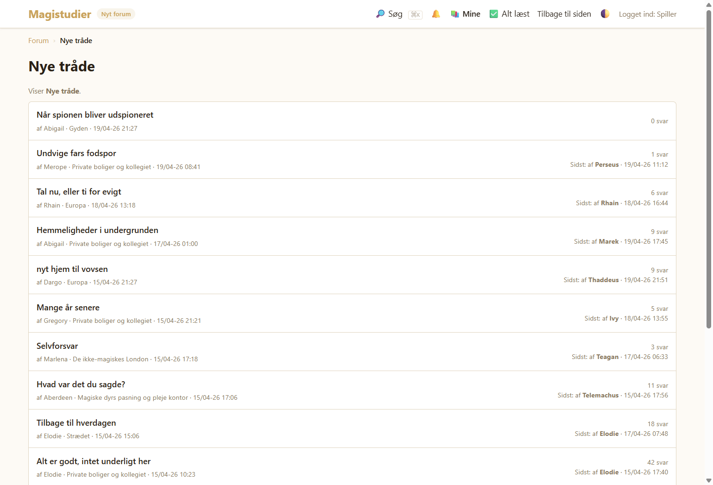
Task: Navigate to Forum in the breadcrumb
Action: point(38,41)
